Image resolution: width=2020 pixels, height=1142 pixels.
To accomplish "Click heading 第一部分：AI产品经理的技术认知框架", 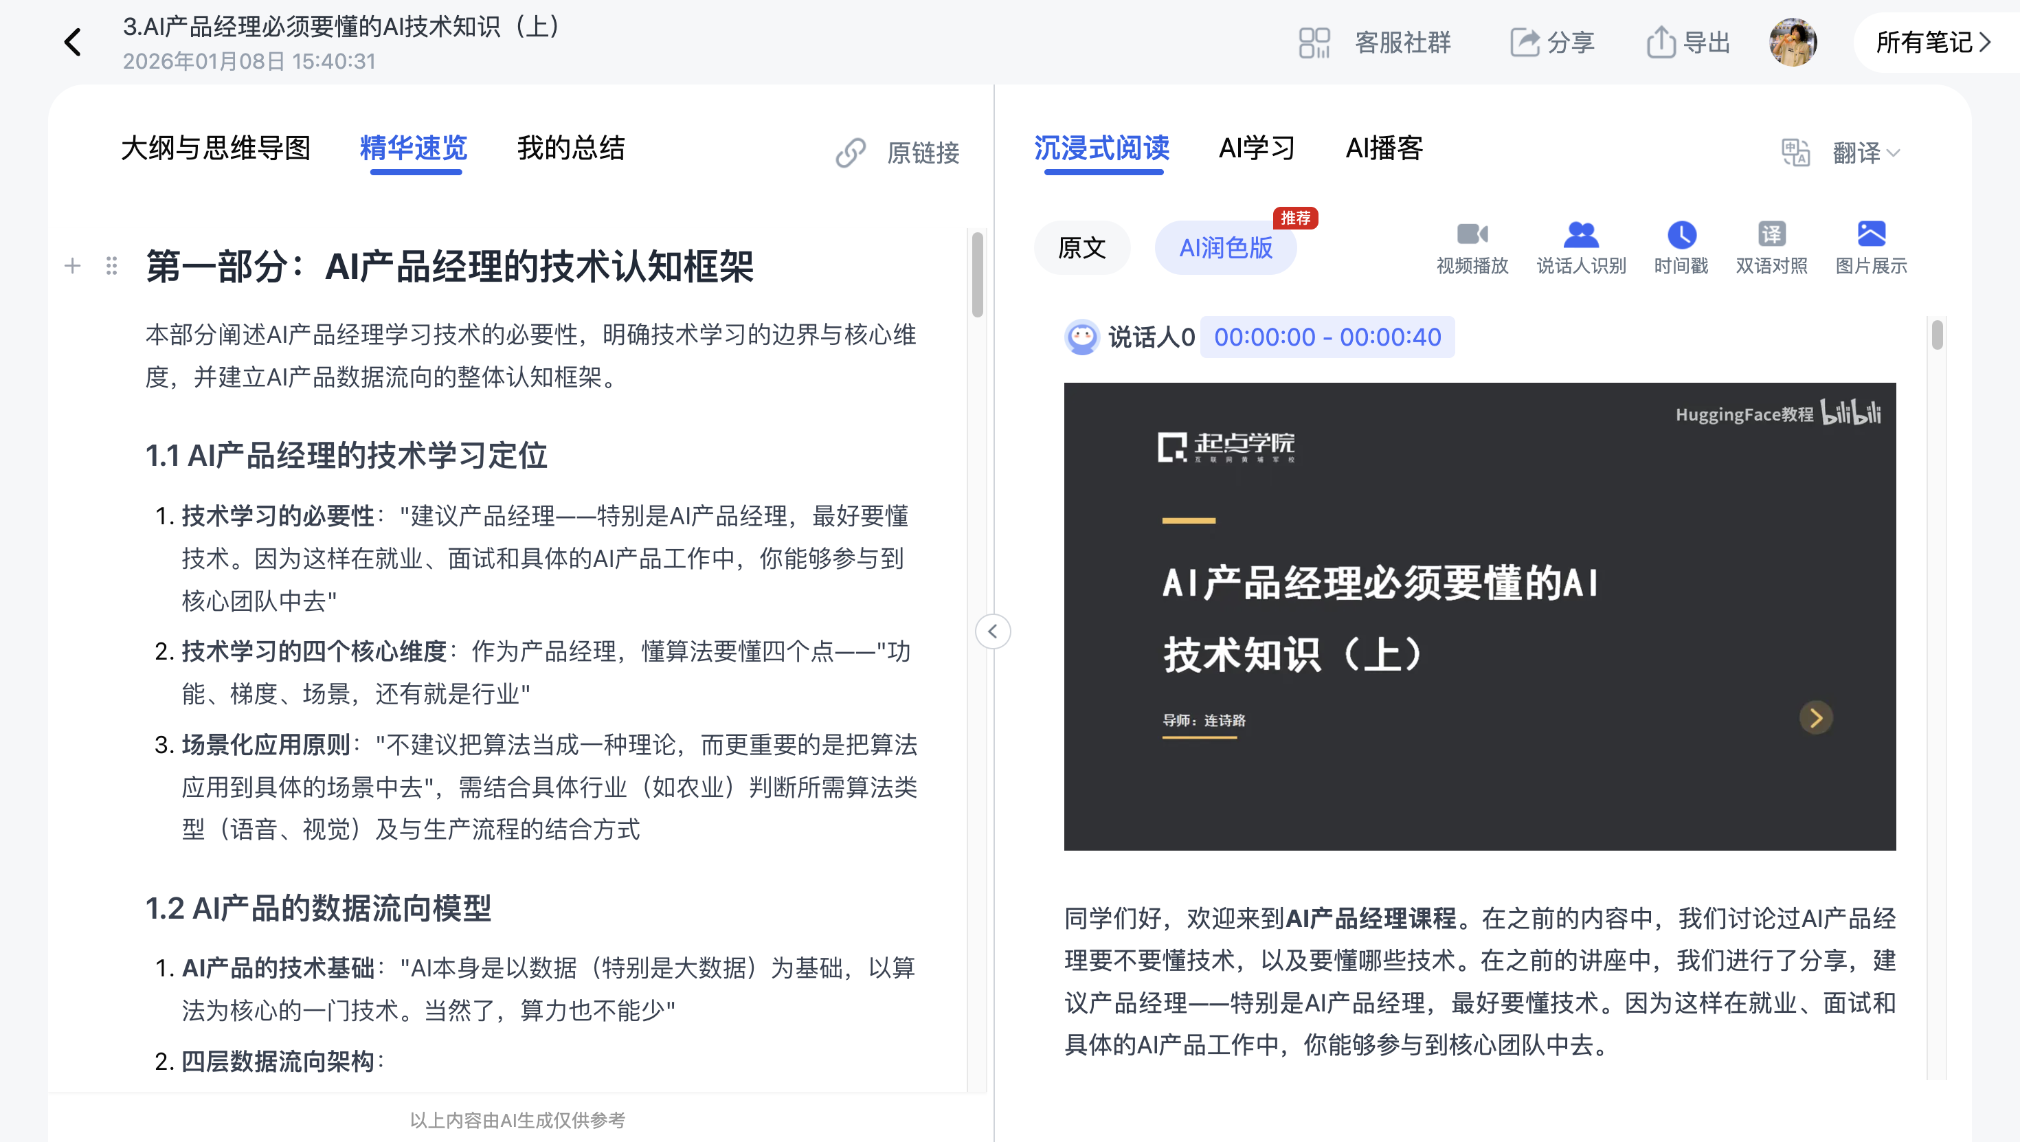I will 449,267.
